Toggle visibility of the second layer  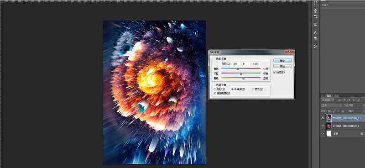(x=323, y=126)
